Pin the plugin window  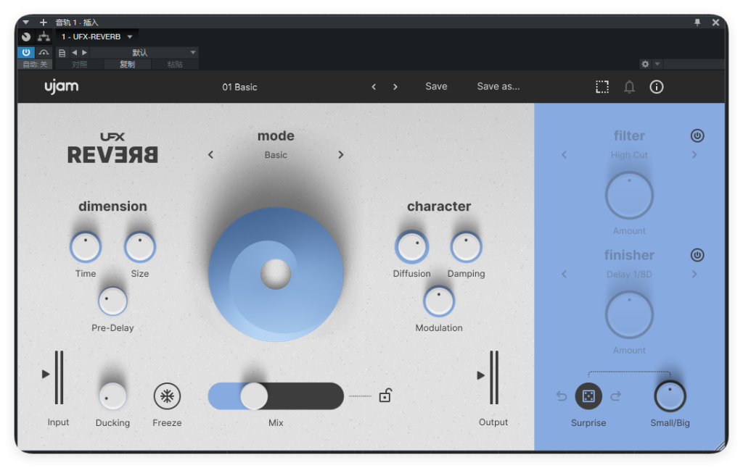coord(697,22)
